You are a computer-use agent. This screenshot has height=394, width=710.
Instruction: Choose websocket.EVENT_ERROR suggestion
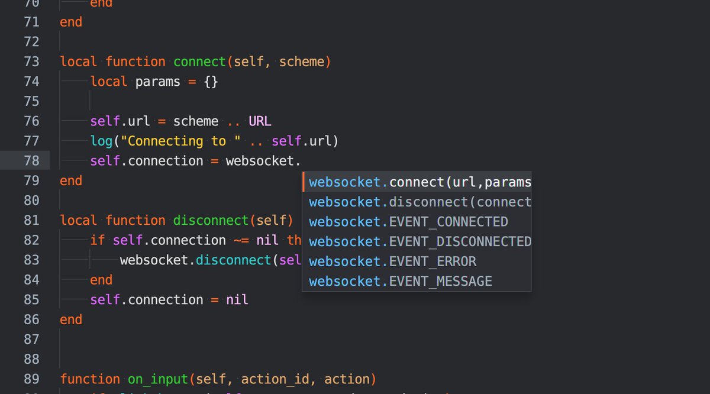[417, 261]
